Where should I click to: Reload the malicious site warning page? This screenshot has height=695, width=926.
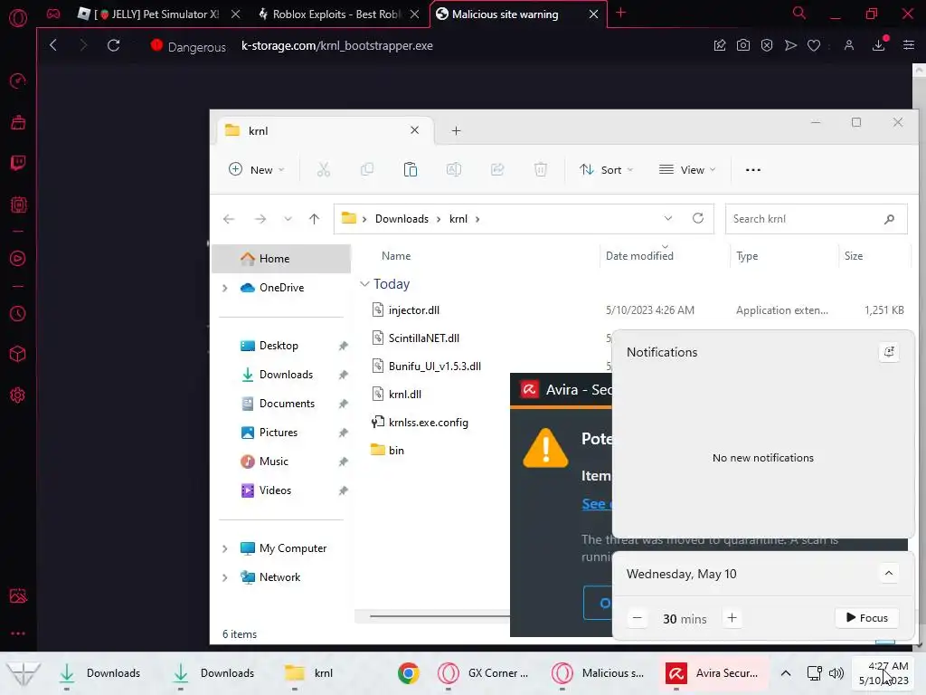(113, 45)
